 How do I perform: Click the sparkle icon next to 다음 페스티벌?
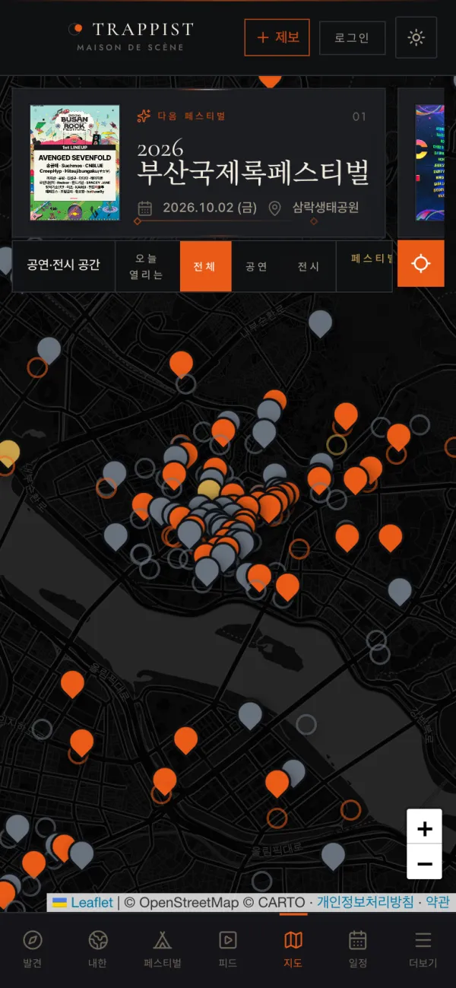[x=144, y=116]
